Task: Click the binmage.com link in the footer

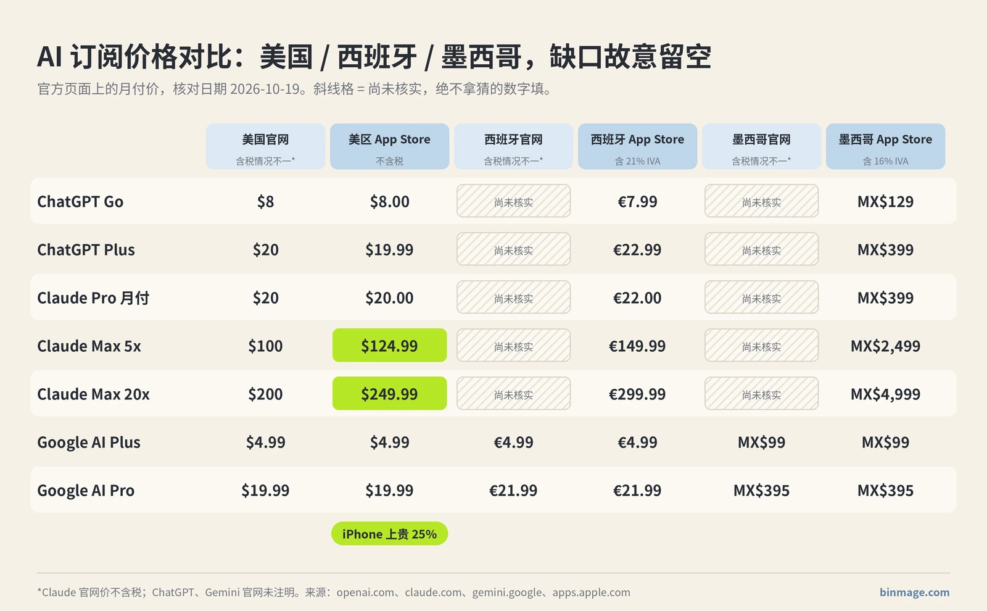Action: tap(914, 592)
